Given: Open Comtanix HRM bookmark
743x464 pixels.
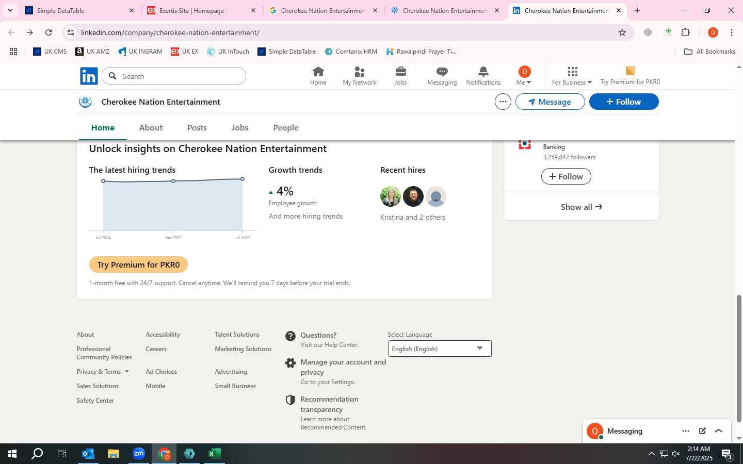Looking at the screenshot, I should pos(351,52).
